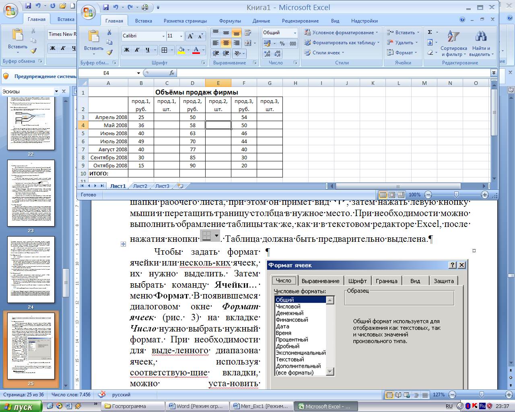Select page 23 thumbnail in Word

click(x=31, y=193)
